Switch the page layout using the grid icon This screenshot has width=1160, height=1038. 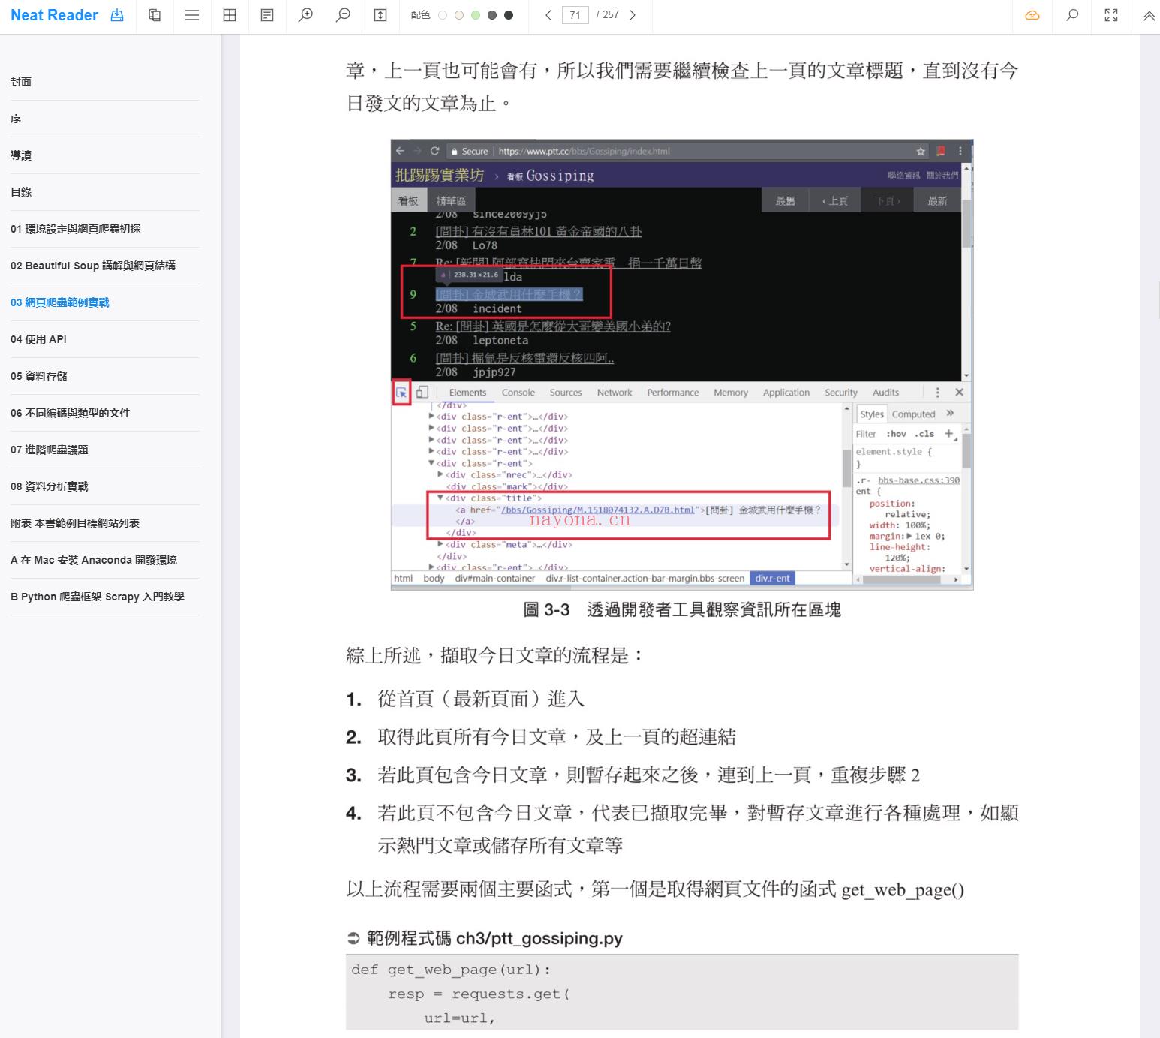[x=230, y=15]
